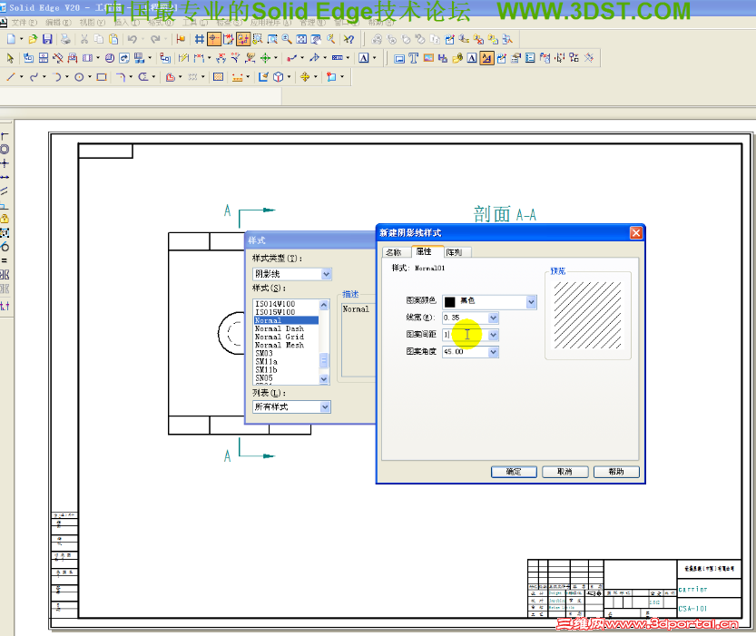Select the arrow Select tool
This screenshot has width=756, height=636.
click(10, 58)
